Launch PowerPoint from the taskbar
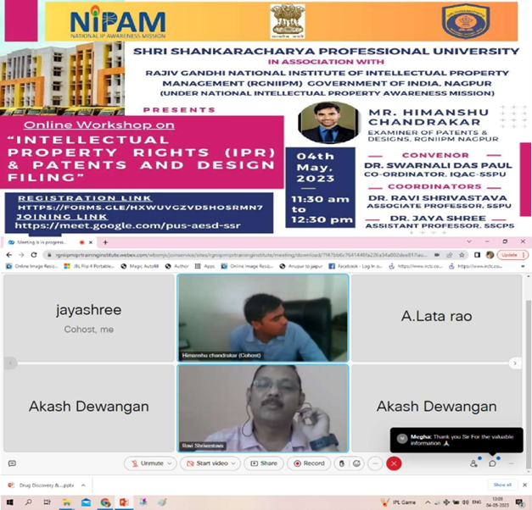The image size is (532, 510). (x=124, y=502)
